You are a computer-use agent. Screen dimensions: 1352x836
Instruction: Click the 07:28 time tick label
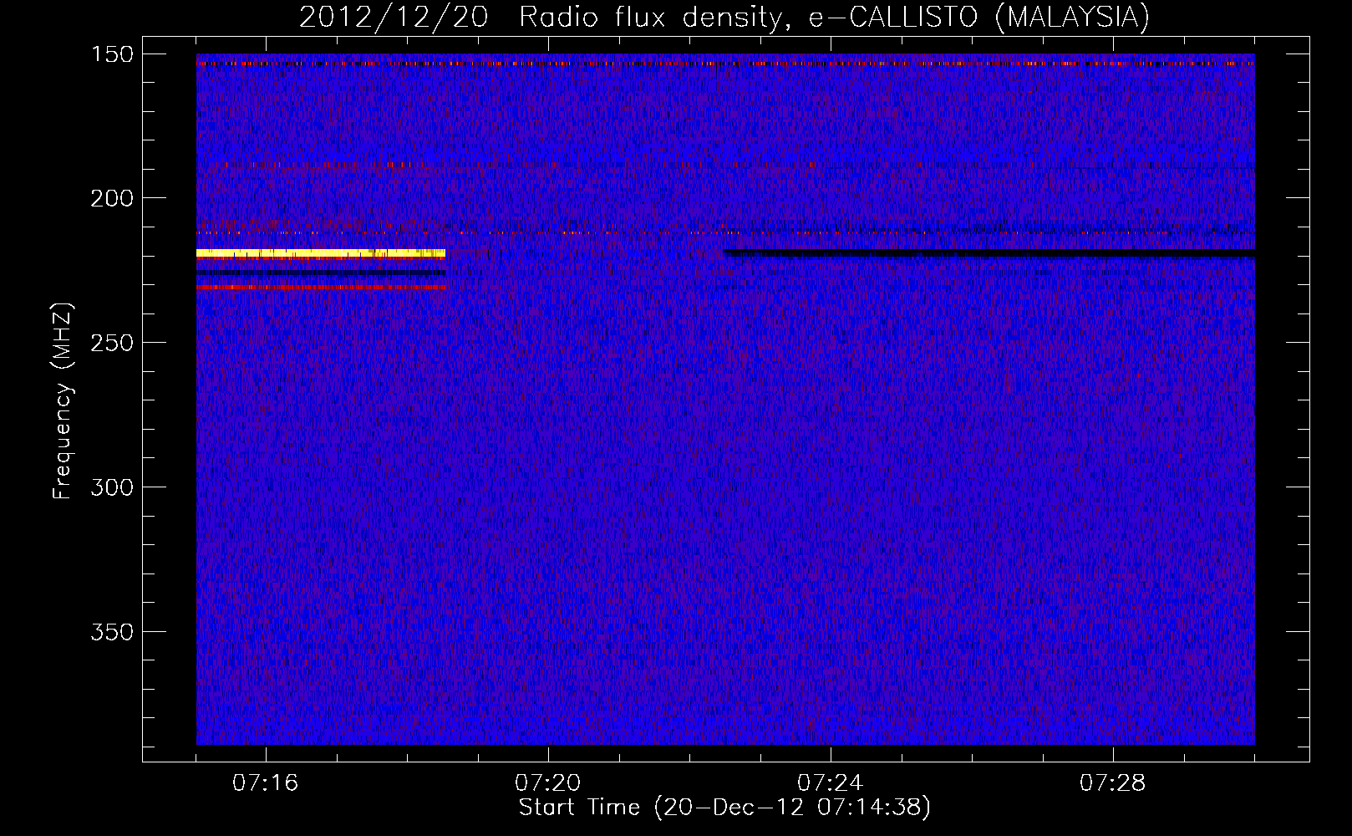[x=1112, y=783]
